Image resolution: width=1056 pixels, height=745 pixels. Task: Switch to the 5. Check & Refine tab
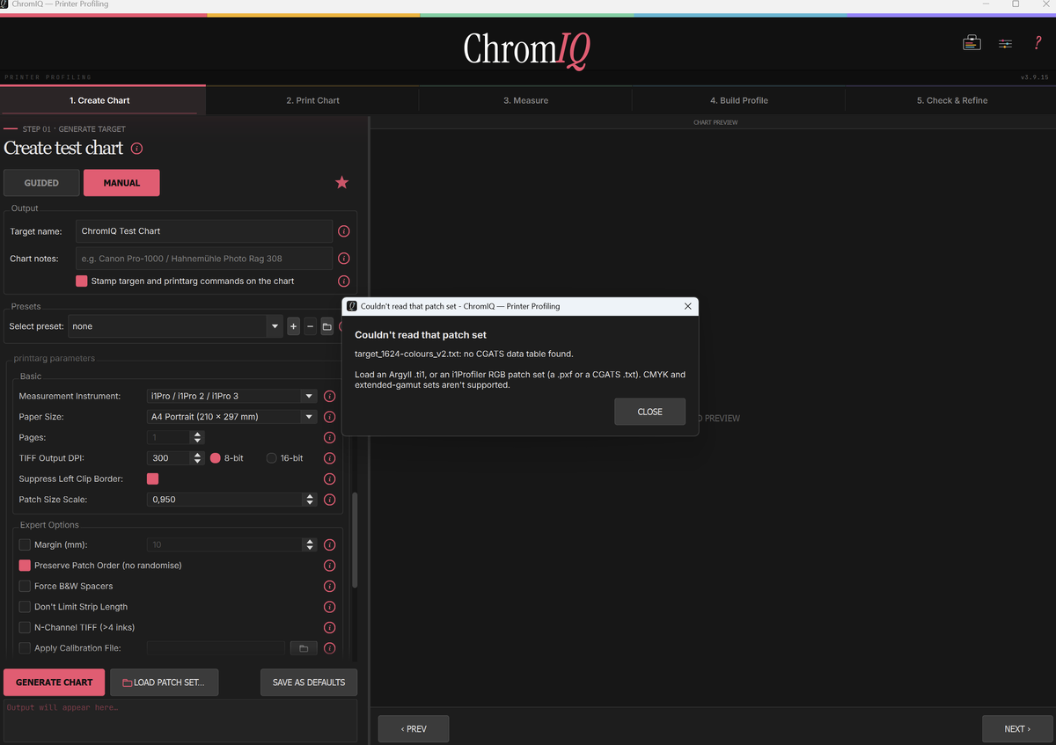(x=951, y=101)
